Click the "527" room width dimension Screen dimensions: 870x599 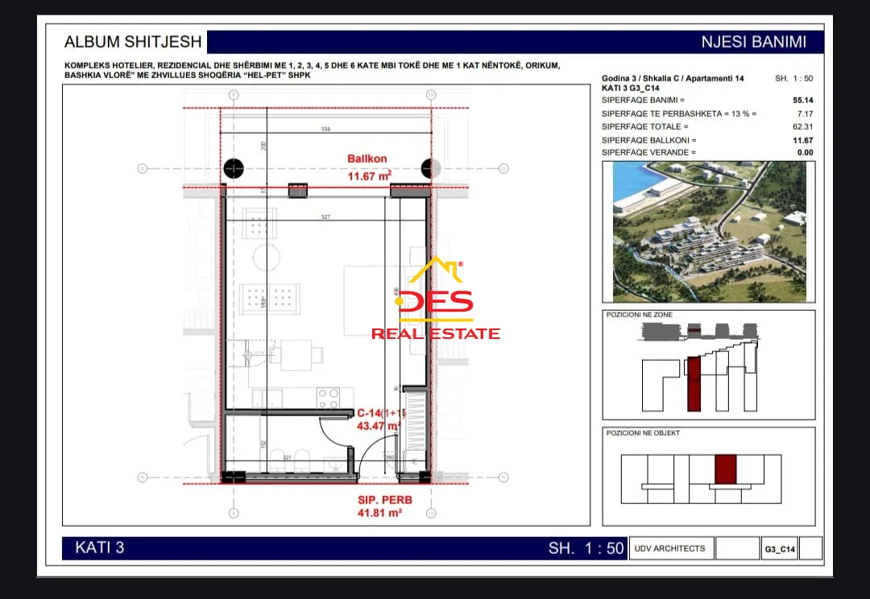click(325, 217)
